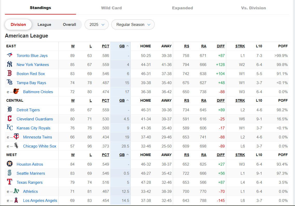Sort East division by L column
295x206 pixels.
point(91,46)
